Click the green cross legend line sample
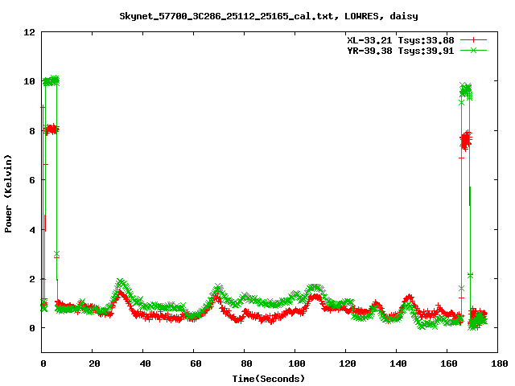The width and height of the screenshot is (515, 386). click(473, 50)
